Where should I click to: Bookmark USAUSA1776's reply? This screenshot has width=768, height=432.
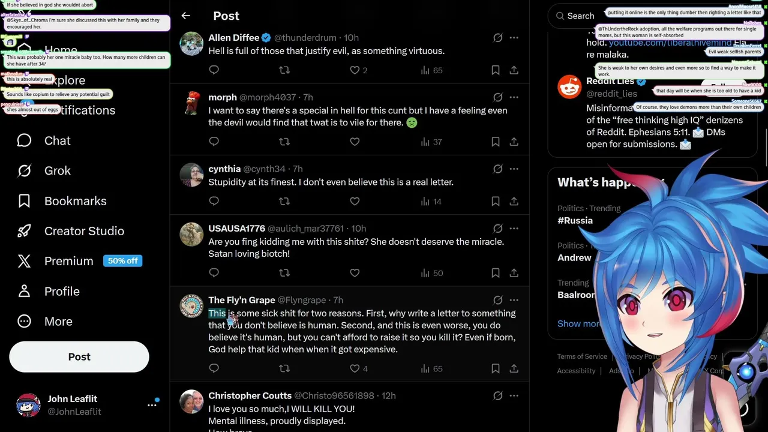click(496, 273)
